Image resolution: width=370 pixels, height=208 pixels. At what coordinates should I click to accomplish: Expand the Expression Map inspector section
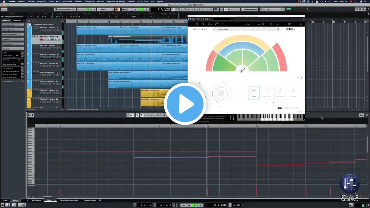13,25
